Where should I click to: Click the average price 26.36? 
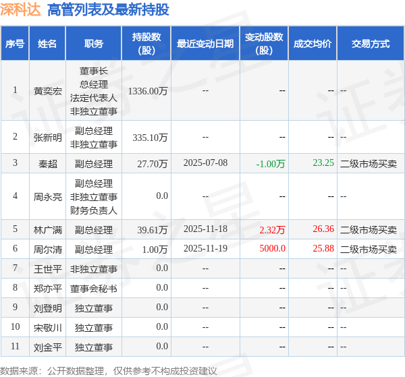coord(323,229)
